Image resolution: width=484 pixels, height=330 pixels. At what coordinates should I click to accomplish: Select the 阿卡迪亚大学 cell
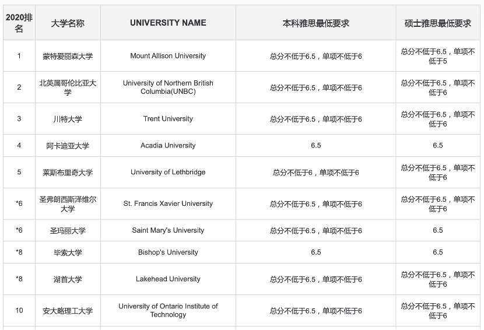(x=68, y=145)
